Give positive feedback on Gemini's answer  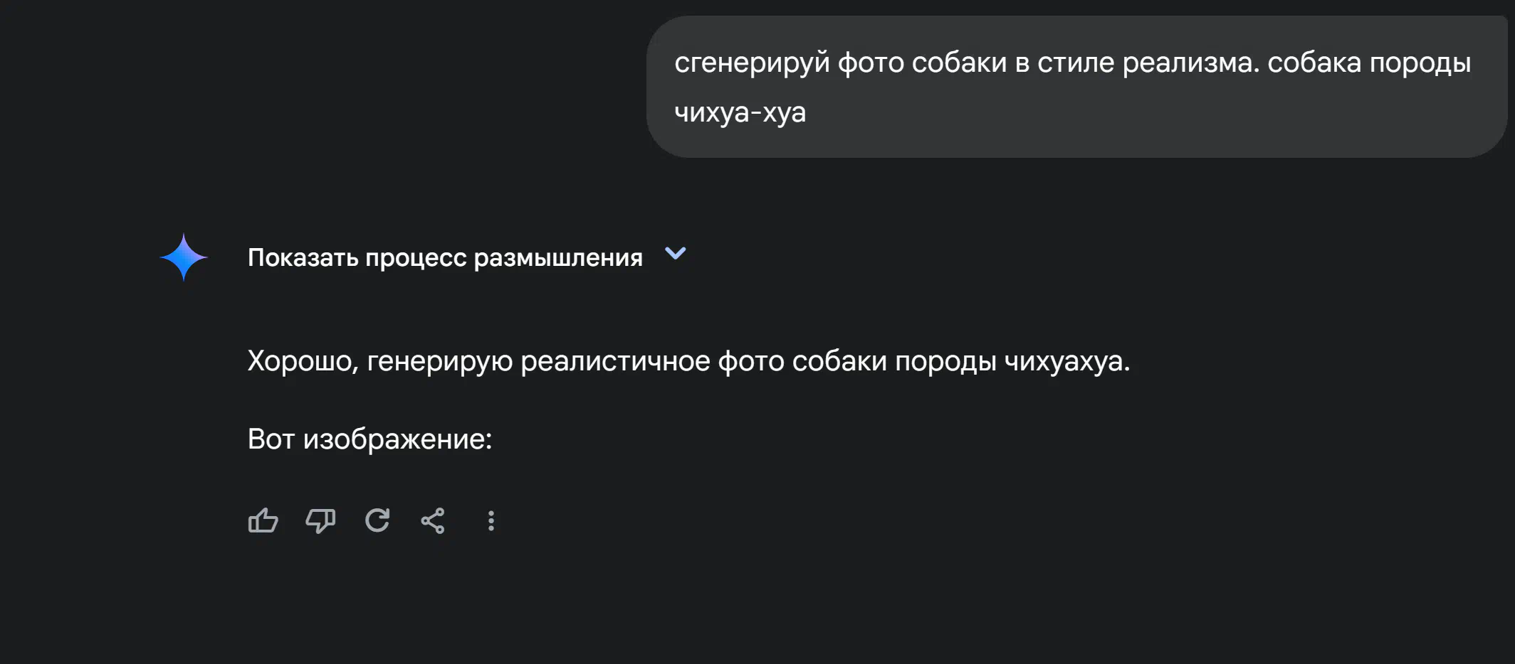click(263, 520)
